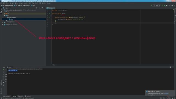
Task: Click the src breadcrumb in navigation bar
Action: [x=16, y=5]
